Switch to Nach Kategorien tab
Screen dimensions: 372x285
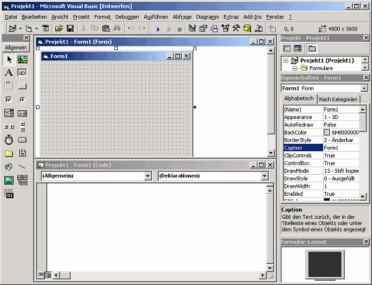(338, 99)
